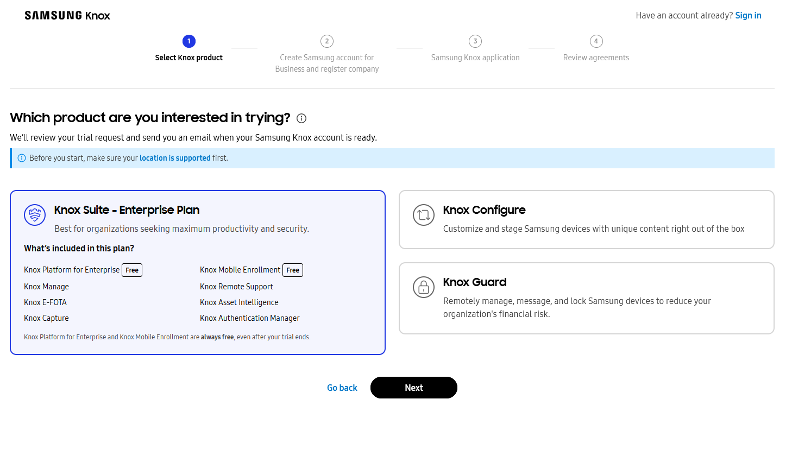Click Customize and stage Samsung devices description

click(594, 229)
